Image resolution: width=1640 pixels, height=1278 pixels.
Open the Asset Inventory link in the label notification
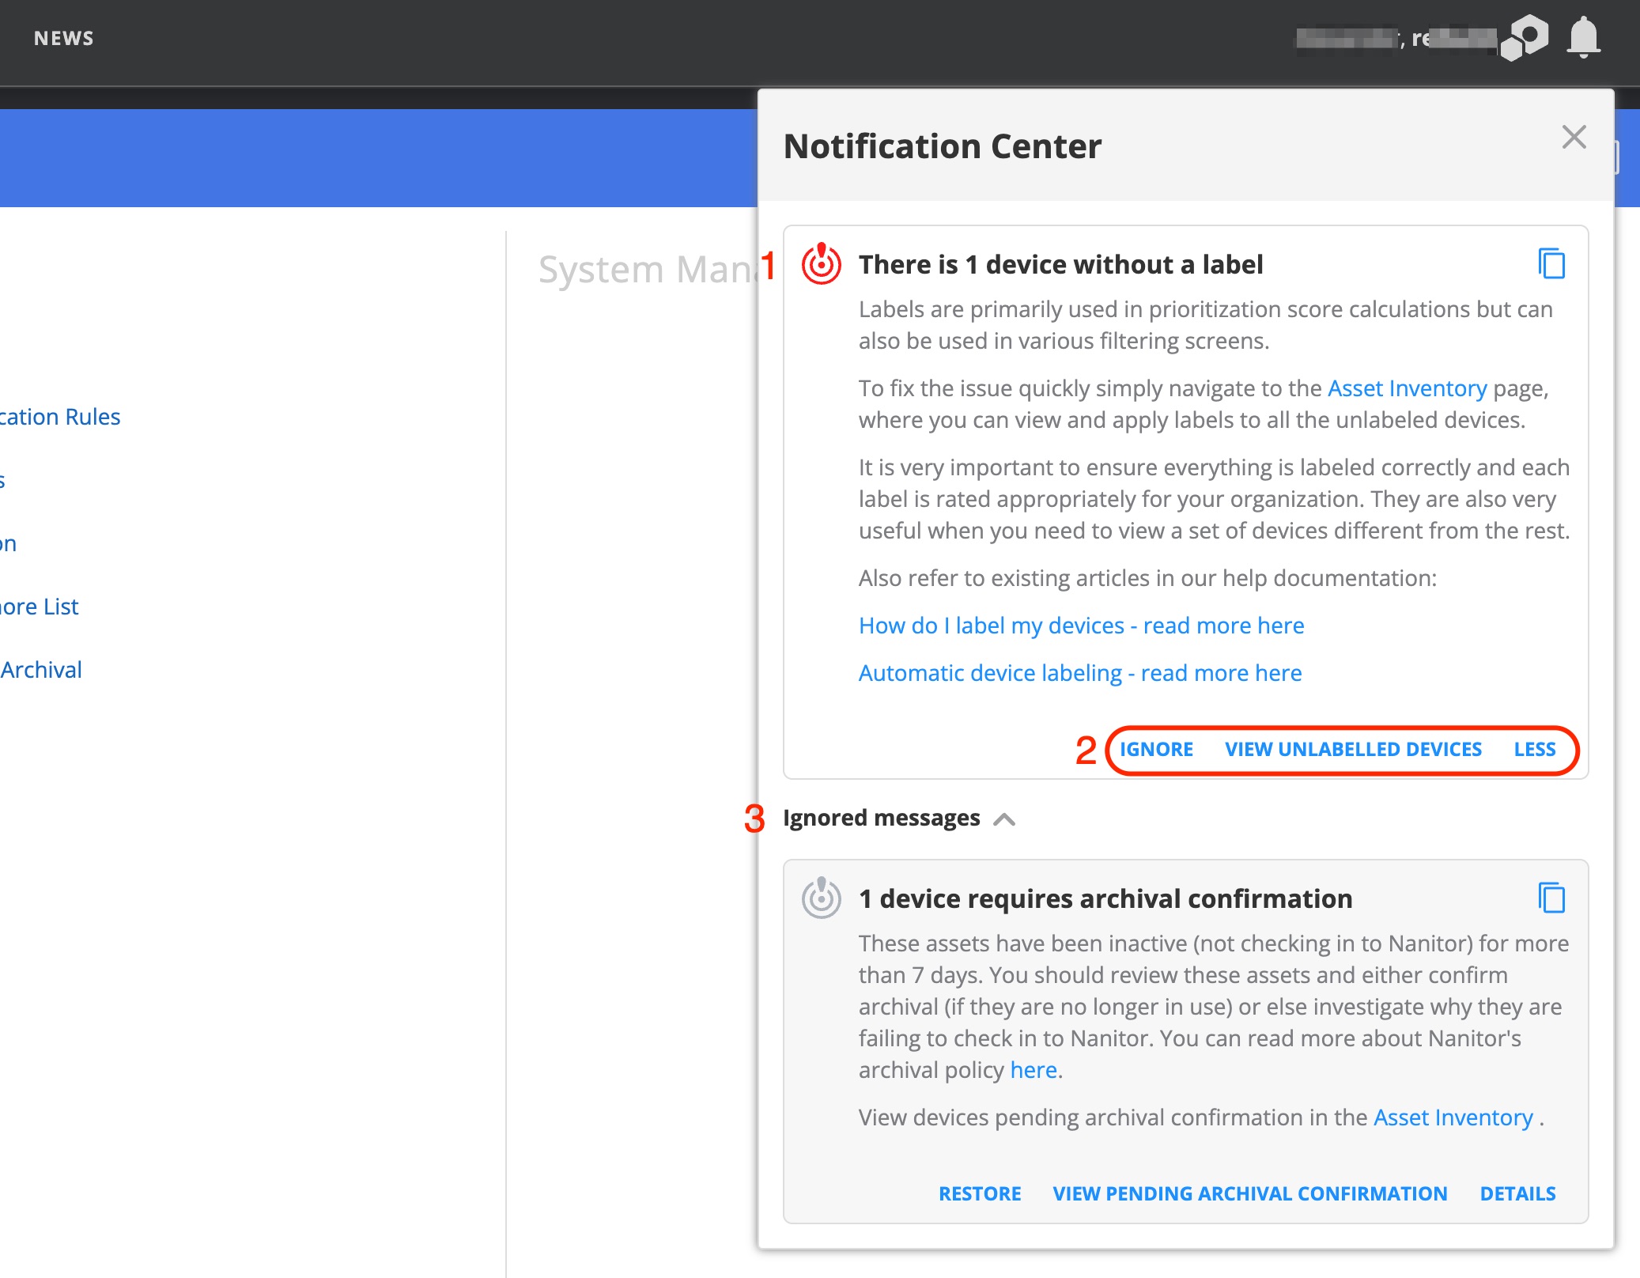[x=1407, y=388]
